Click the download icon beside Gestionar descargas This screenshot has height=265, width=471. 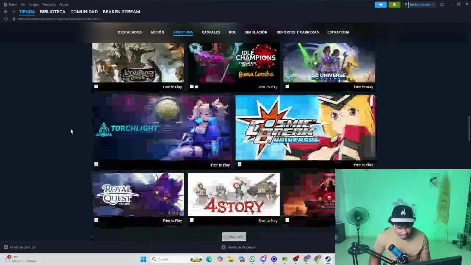coord(223,247)
